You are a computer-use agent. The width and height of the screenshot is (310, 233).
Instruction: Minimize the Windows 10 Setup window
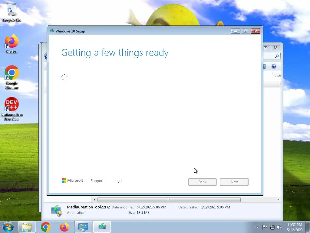[x=236, y=31]
